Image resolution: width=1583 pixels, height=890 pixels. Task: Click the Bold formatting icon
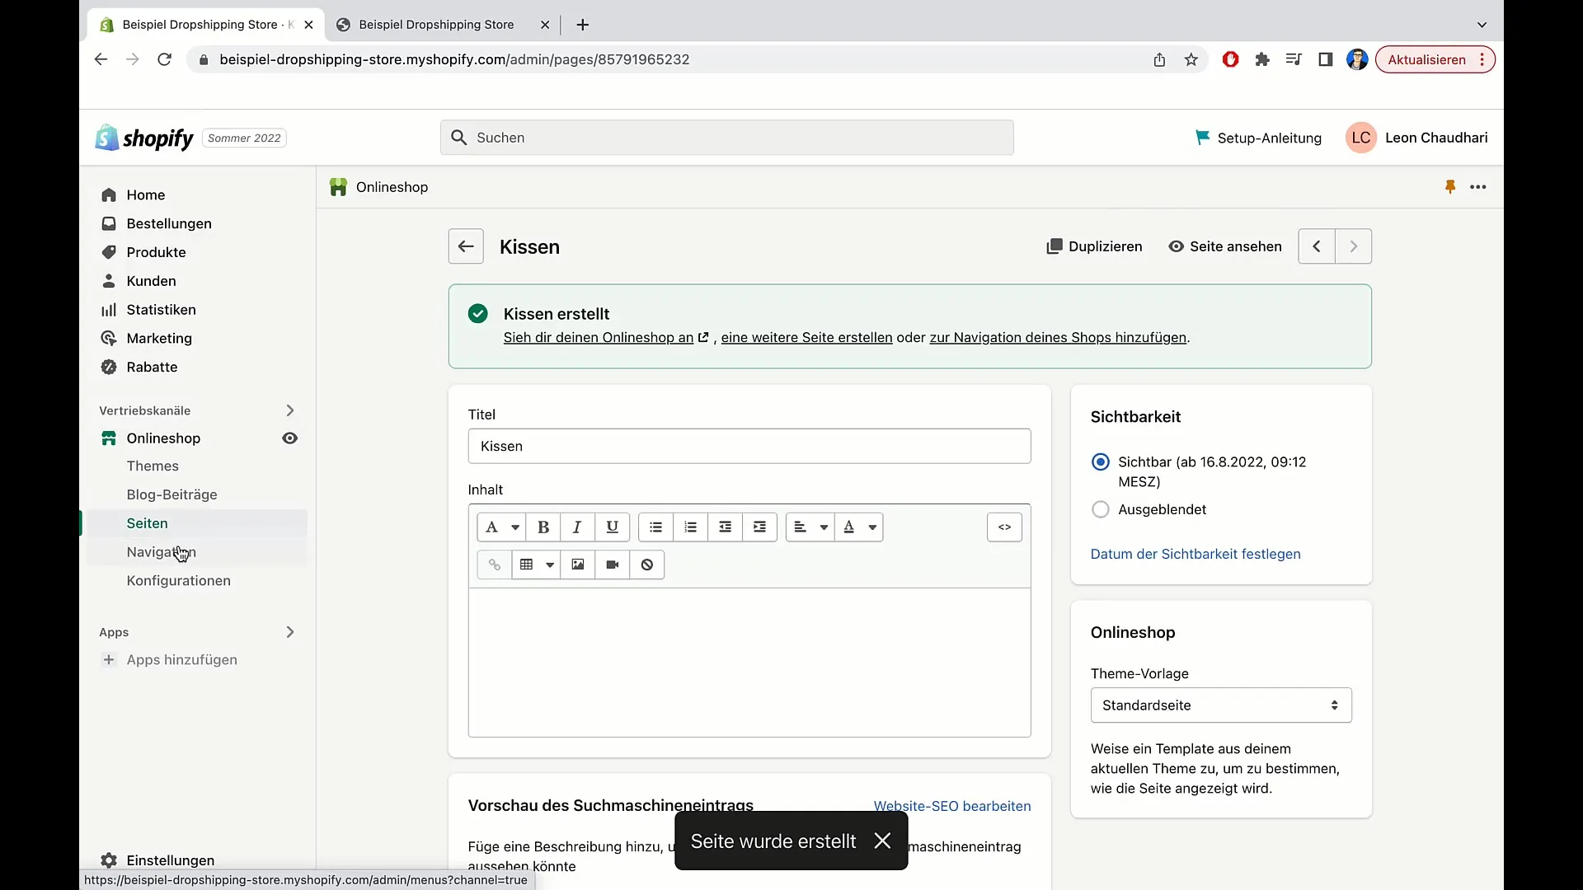coord(543,527)
